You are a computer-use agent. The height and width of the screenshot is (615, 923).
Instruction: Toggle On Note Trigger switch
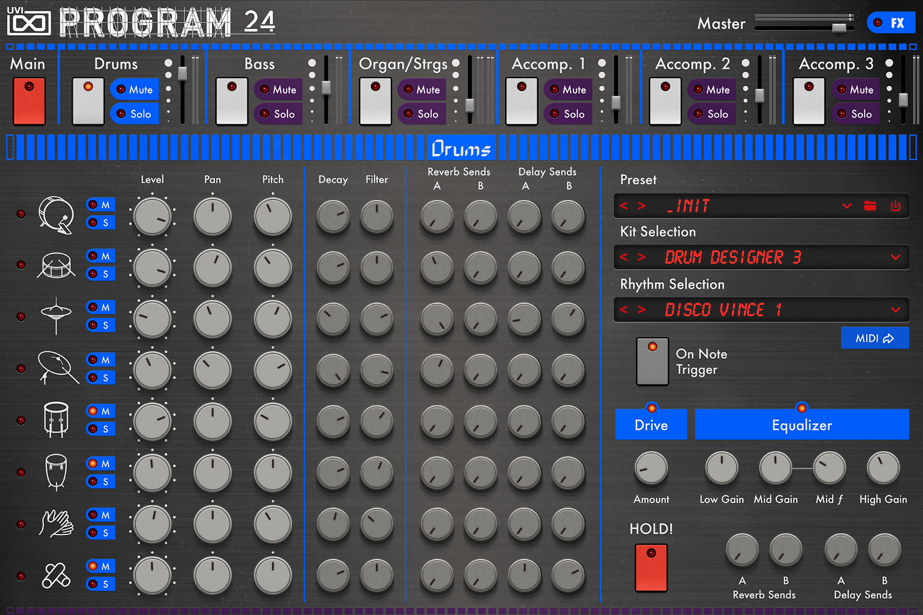pyautogui.click(x=652, y=361)
